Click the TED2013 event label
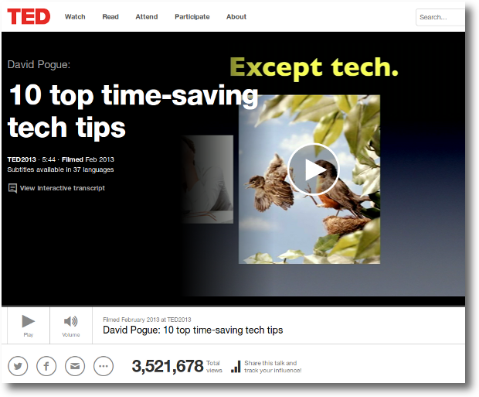This screenshot has height=397, width=479. coord(22,159)
